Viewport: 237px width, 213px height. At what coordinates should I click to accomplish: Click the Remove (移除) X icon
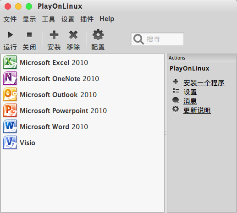(x=73, y=35)
